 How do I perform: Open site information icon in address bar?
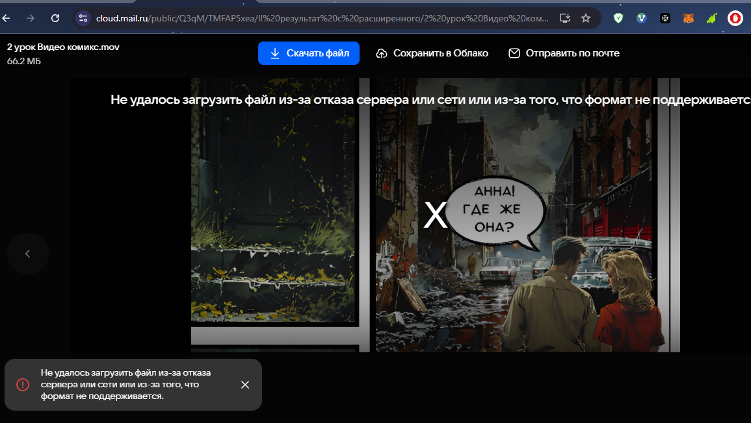click(83, 18)
